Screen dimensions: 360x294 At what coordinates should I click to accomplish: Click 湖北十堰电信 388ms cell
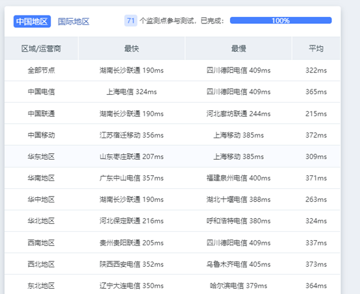click(238, 199)
